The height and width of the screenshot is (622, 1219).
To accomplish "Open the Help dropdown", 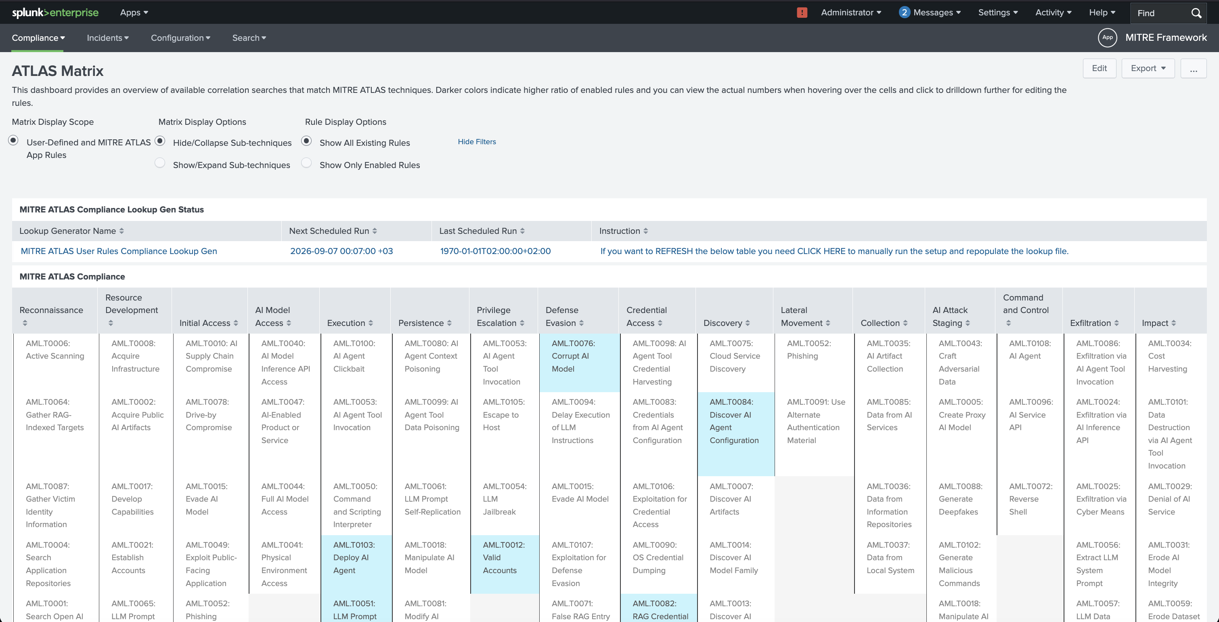I will (1102, 13).
